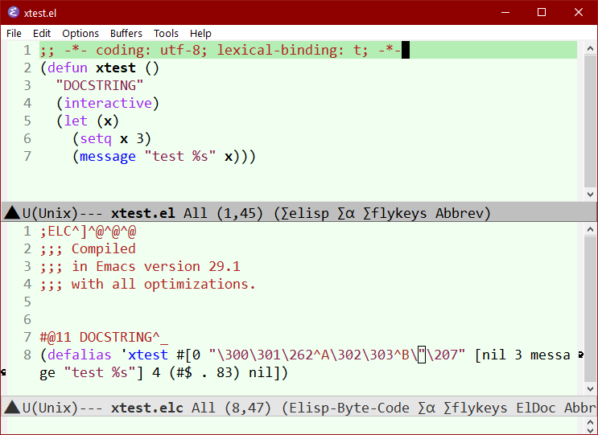Screen dimensions: 598x435
Task: Open the Tools menu
Action: 166,34
